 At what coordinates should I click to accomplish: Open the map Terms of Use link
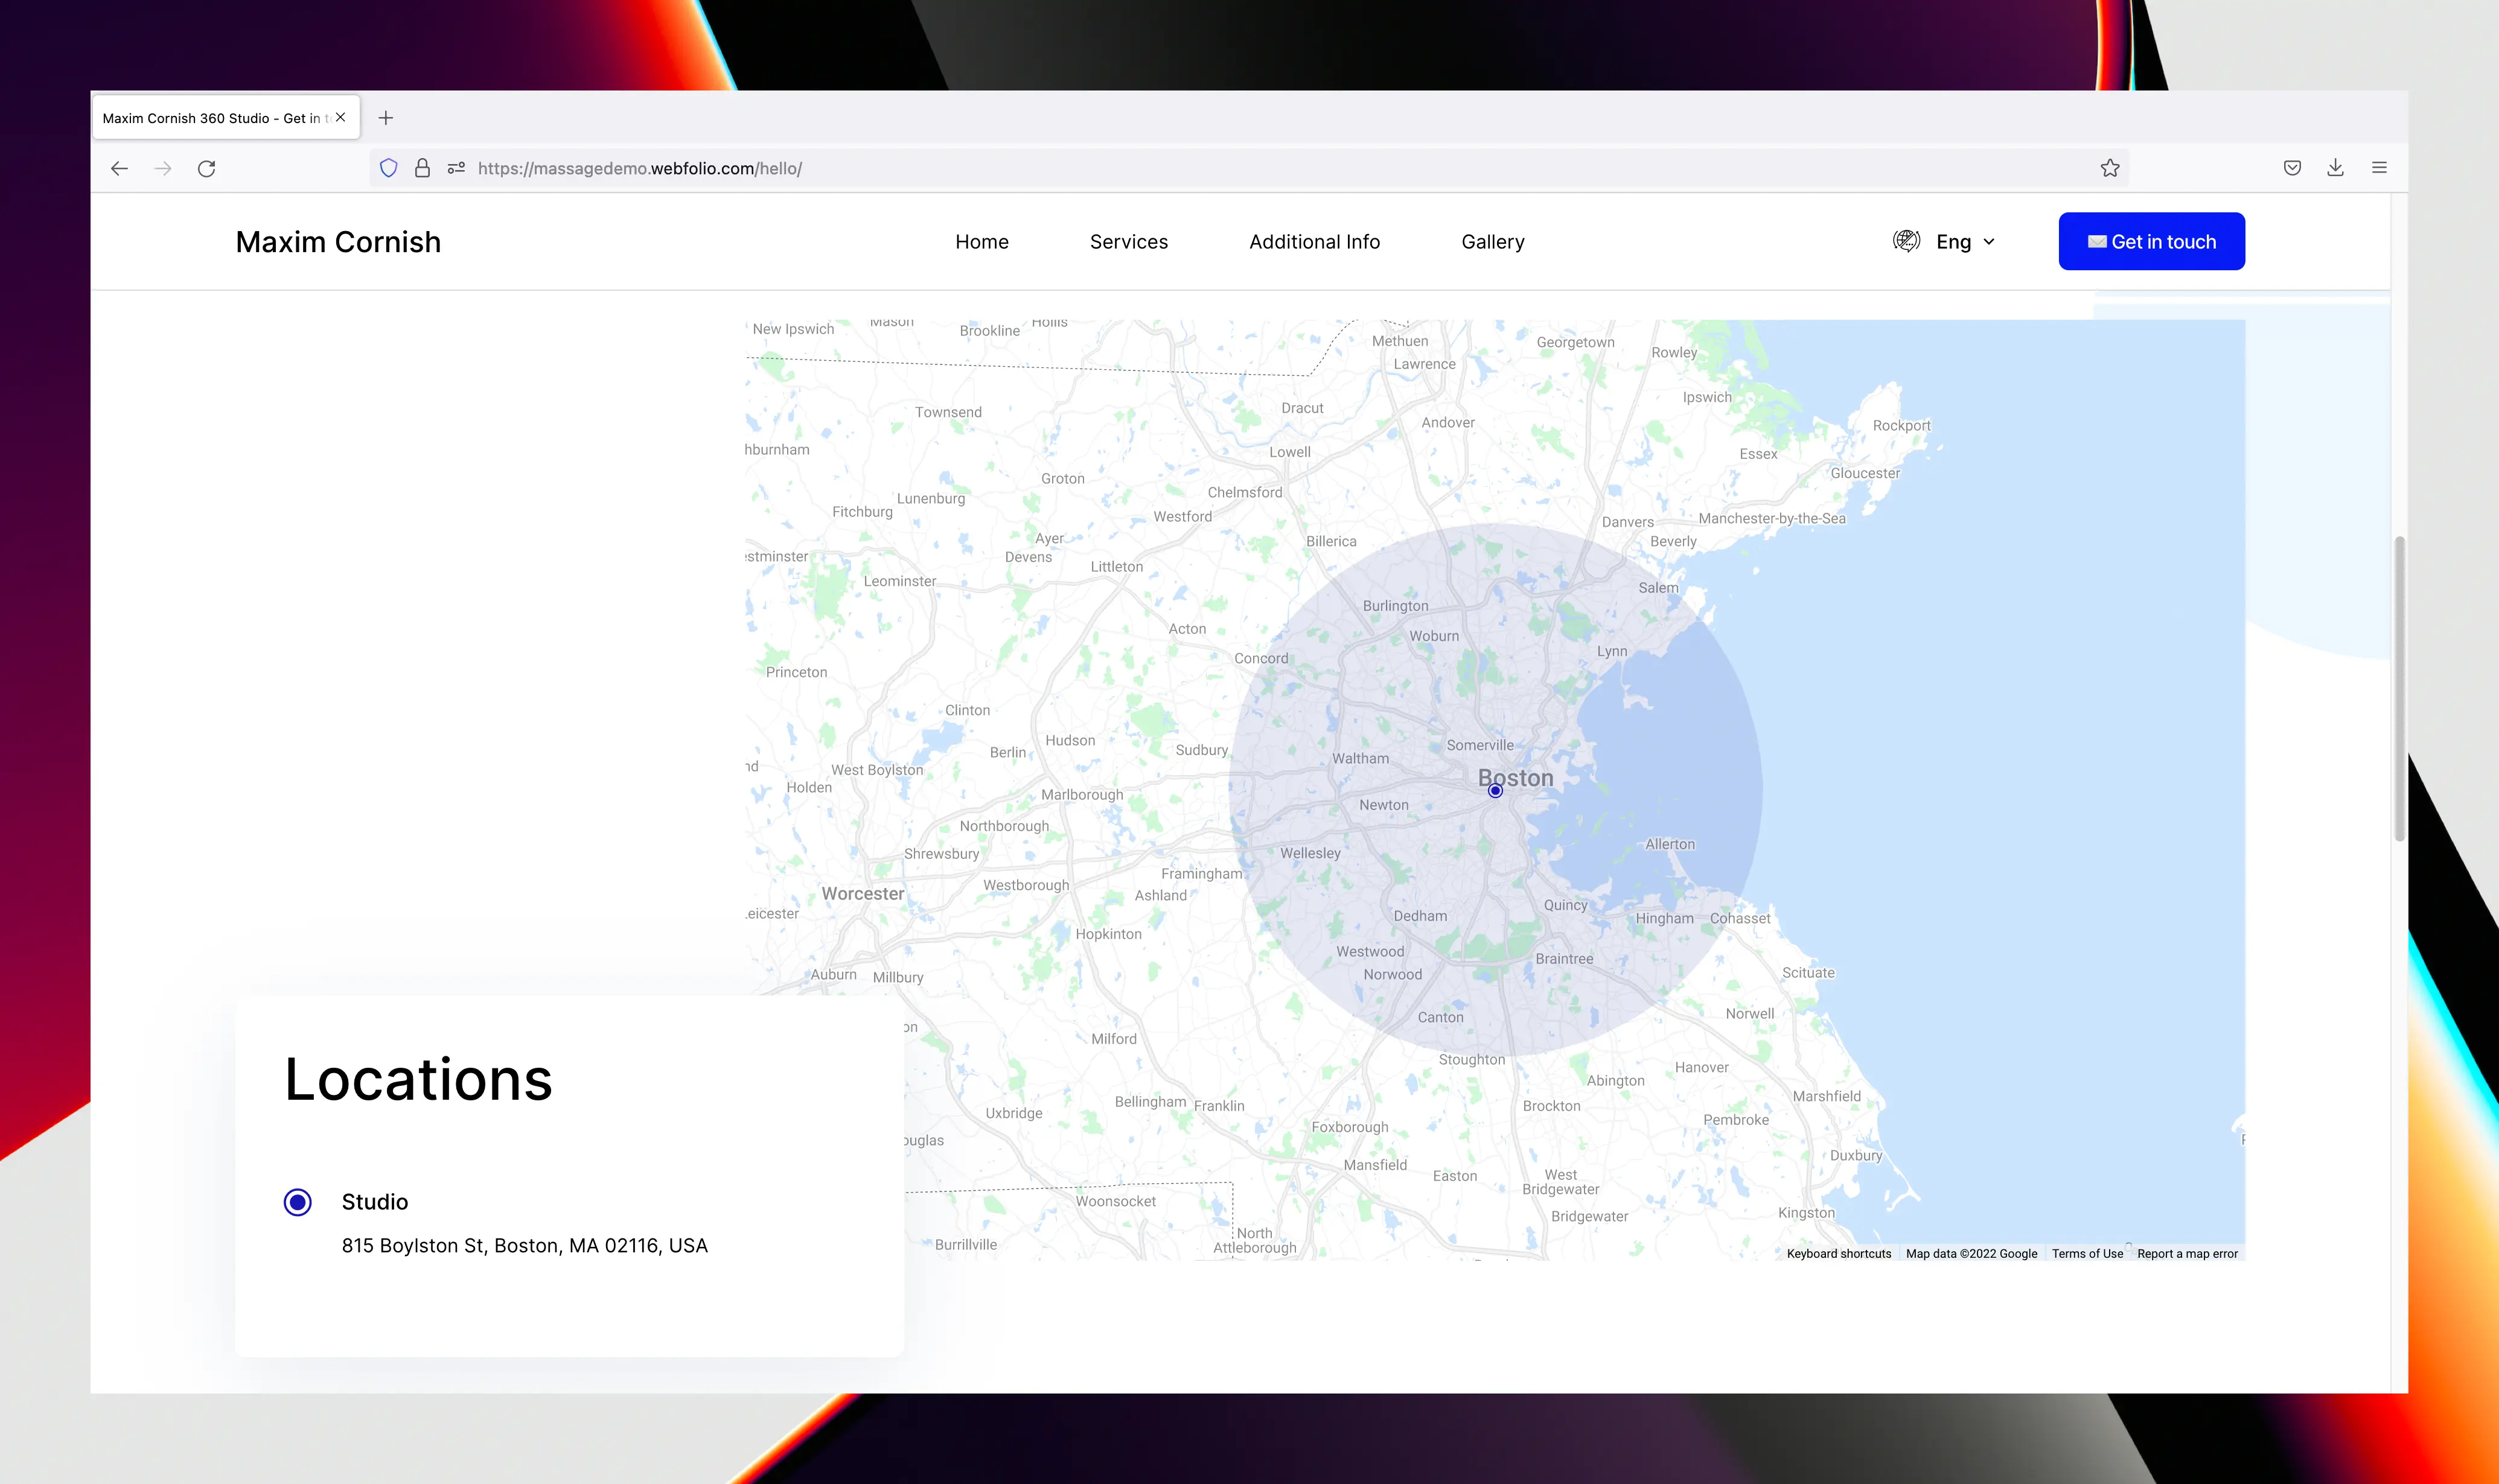pos(2087,1254)
